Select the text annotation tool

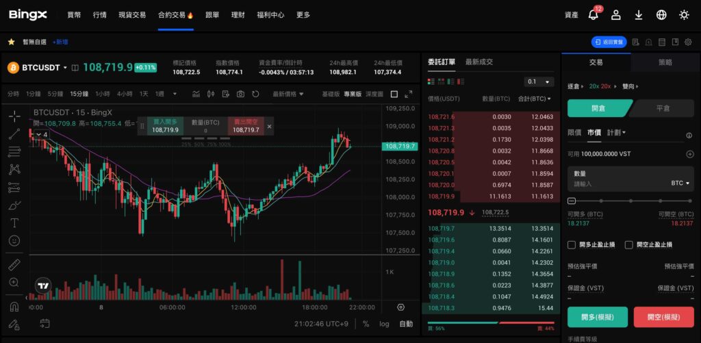click(14, 223)
